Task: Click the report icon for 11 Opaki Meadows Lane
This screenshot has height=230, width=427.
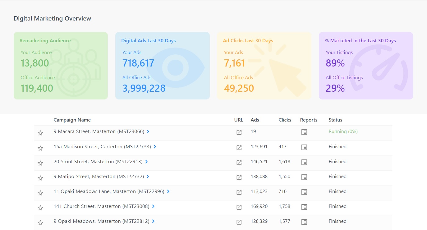Action: (304, 192)
